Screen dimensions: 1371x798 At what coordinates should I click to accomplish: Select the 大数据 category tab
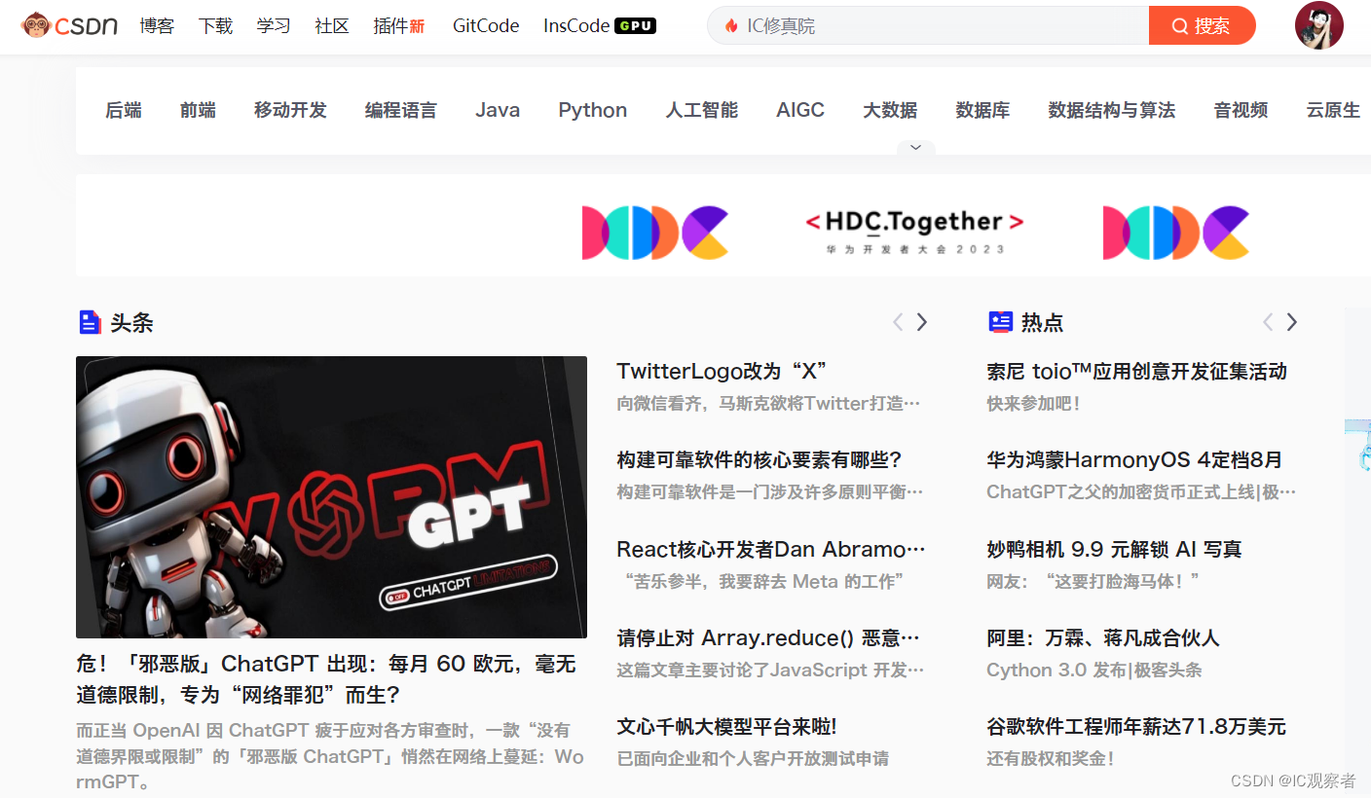[890, 110]
